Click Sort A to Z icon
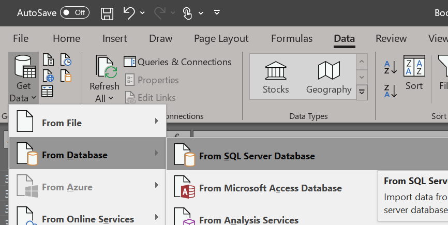448x225 pixels. tap(391, 67)
